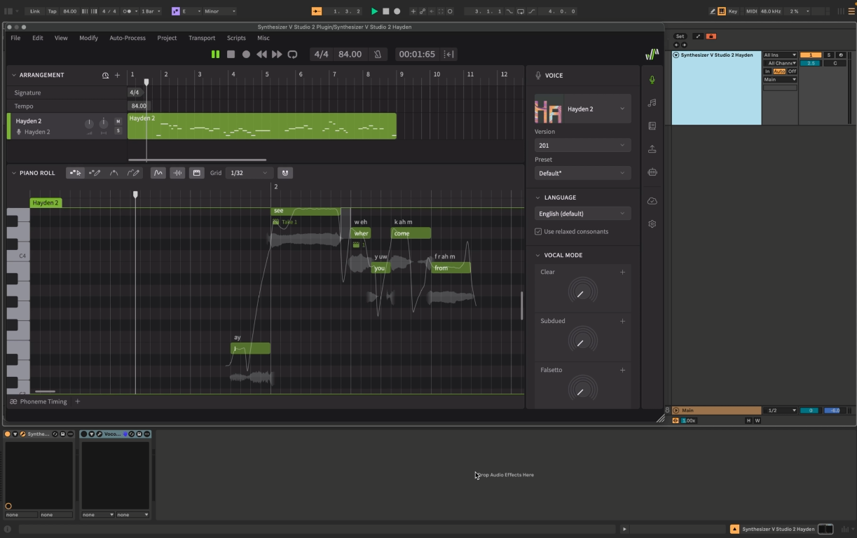Open the Render export panel icon
The width and height of the screenshot is (857, 538).
[652, 149]
